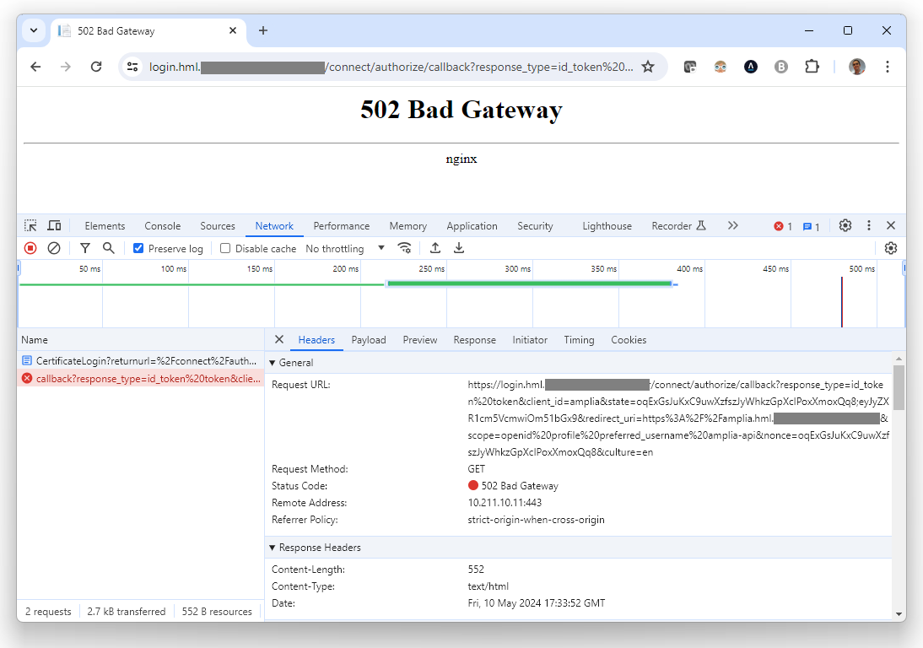This screenshot has width=923, height=648.
Task: Open network conditions wifi icon
Action: (x=405, y=248)
